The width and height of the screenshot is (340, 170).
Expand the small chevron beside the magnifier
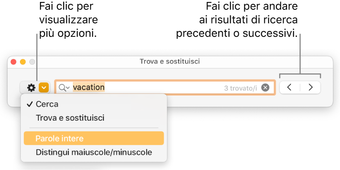click(x=68, y=88)
